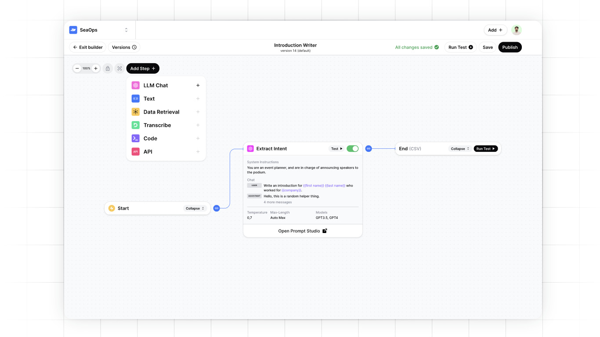Image resolution: width=600 pixels, height=337 pixels.
Task: Select Data Retrieval from the step menu
Action: 161,112
